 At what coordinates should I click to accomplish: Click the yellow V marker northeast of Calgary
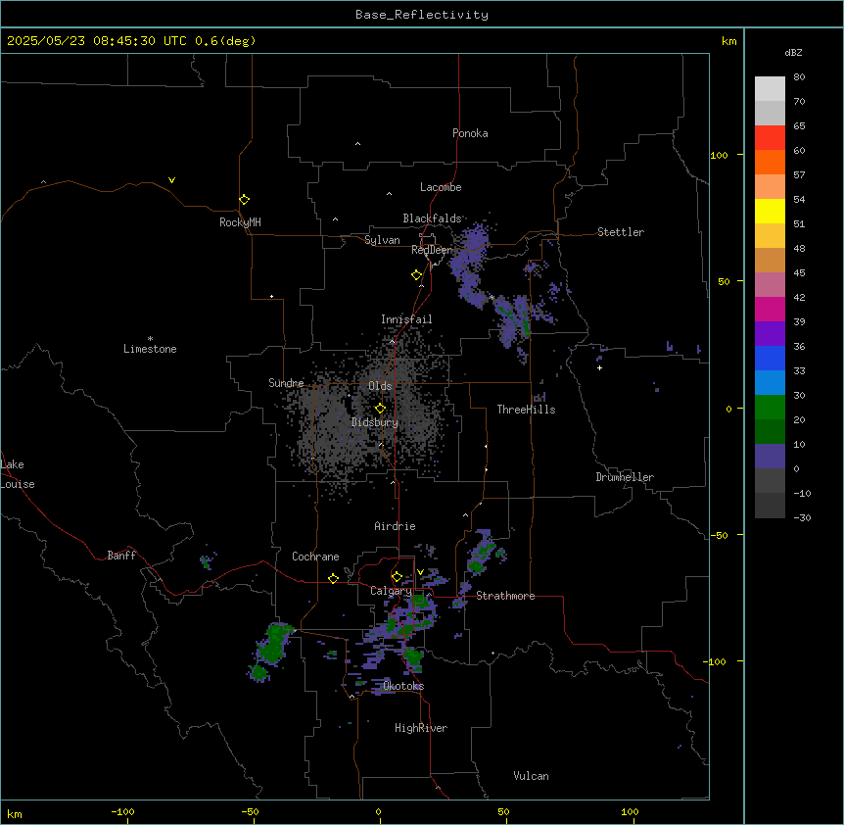420,572
